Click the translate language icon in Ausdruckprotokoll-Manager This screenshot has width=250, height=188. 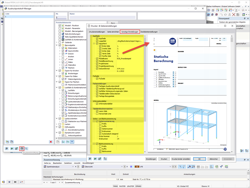[26, 148]
